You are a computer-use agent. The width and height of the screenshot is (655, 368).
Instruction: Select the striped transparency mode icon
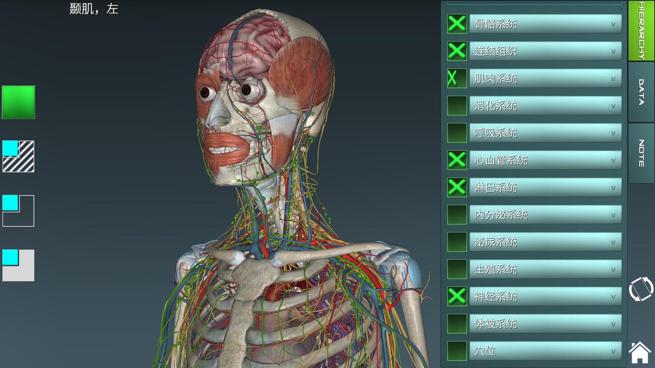tap(18, 156)
